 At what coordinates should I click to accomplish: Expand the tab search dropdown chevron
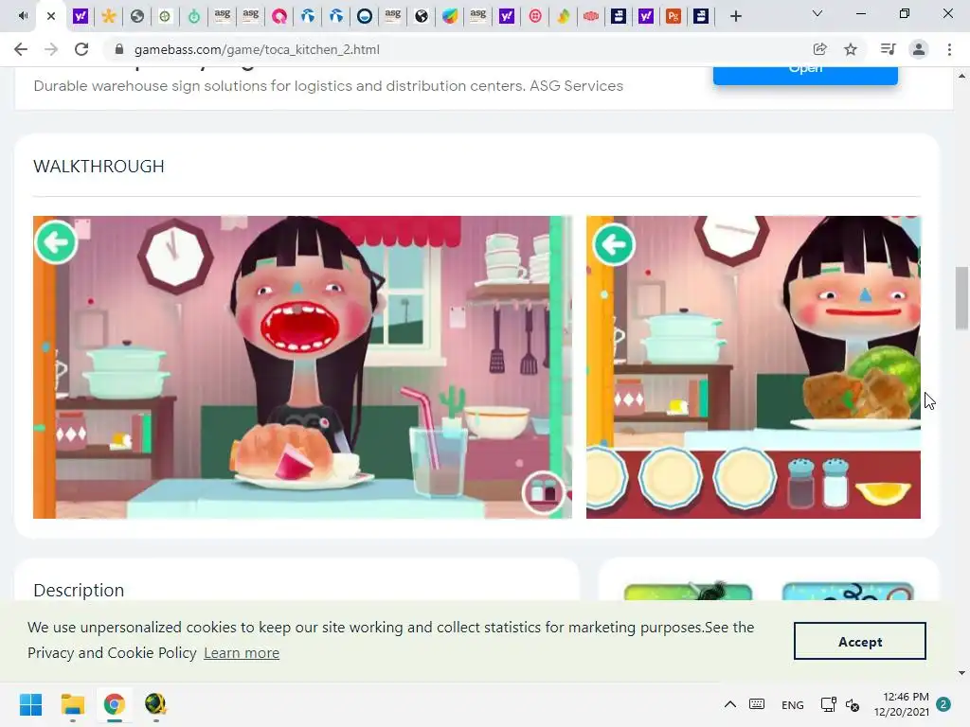(817, 13)
